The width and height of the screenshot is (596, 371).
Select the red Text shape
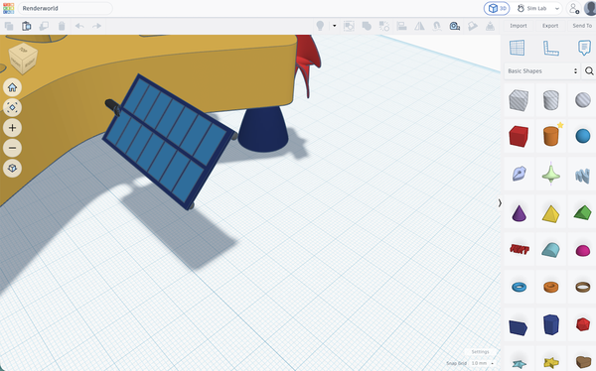pyautogui.click(x=519, y=250)
